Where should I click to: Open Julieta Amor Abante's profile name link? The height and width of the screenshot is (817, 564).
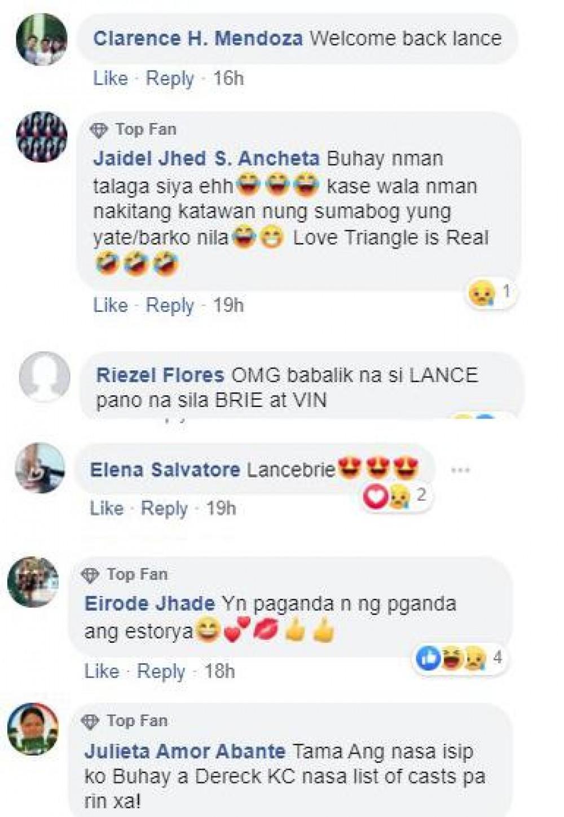pos(185,751)
